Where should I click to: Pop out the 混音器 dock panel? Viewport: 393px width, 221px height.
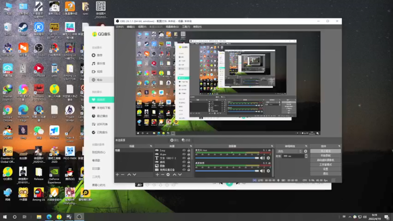pyautogui.click(x=272, y=146)
